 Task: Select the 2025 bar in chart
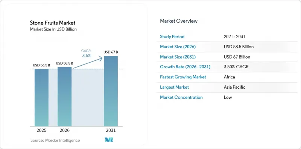pyautogui.click(x=41, y=97)
